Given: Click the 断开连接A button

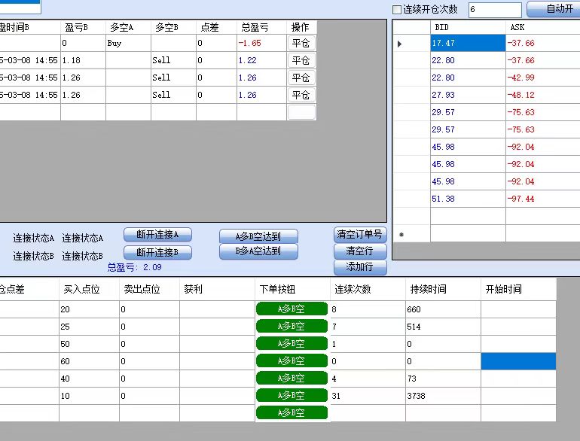Looking at the screenshot, I should click(158, 235).
